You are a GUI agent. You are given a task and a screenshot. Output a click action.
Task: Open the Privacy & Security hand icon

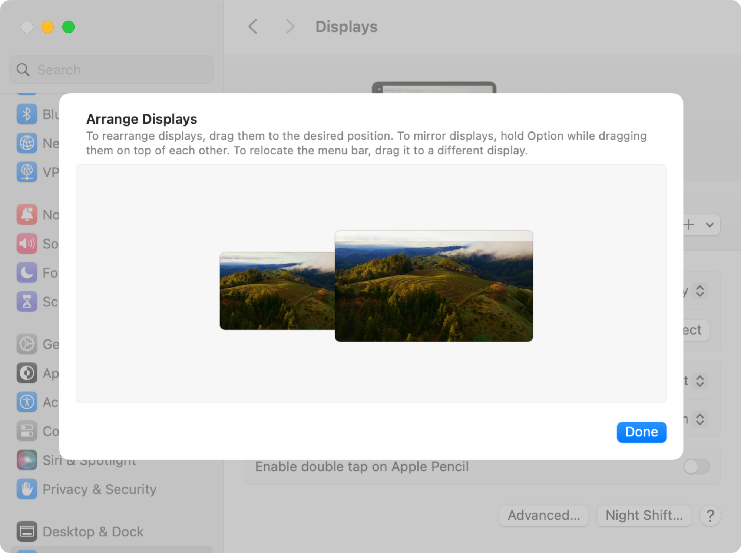(x=27, y=489)
